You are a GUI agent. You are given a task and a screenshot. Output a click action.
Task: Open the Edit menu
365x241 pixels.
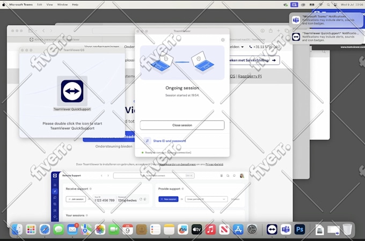(x=40, y=5)
